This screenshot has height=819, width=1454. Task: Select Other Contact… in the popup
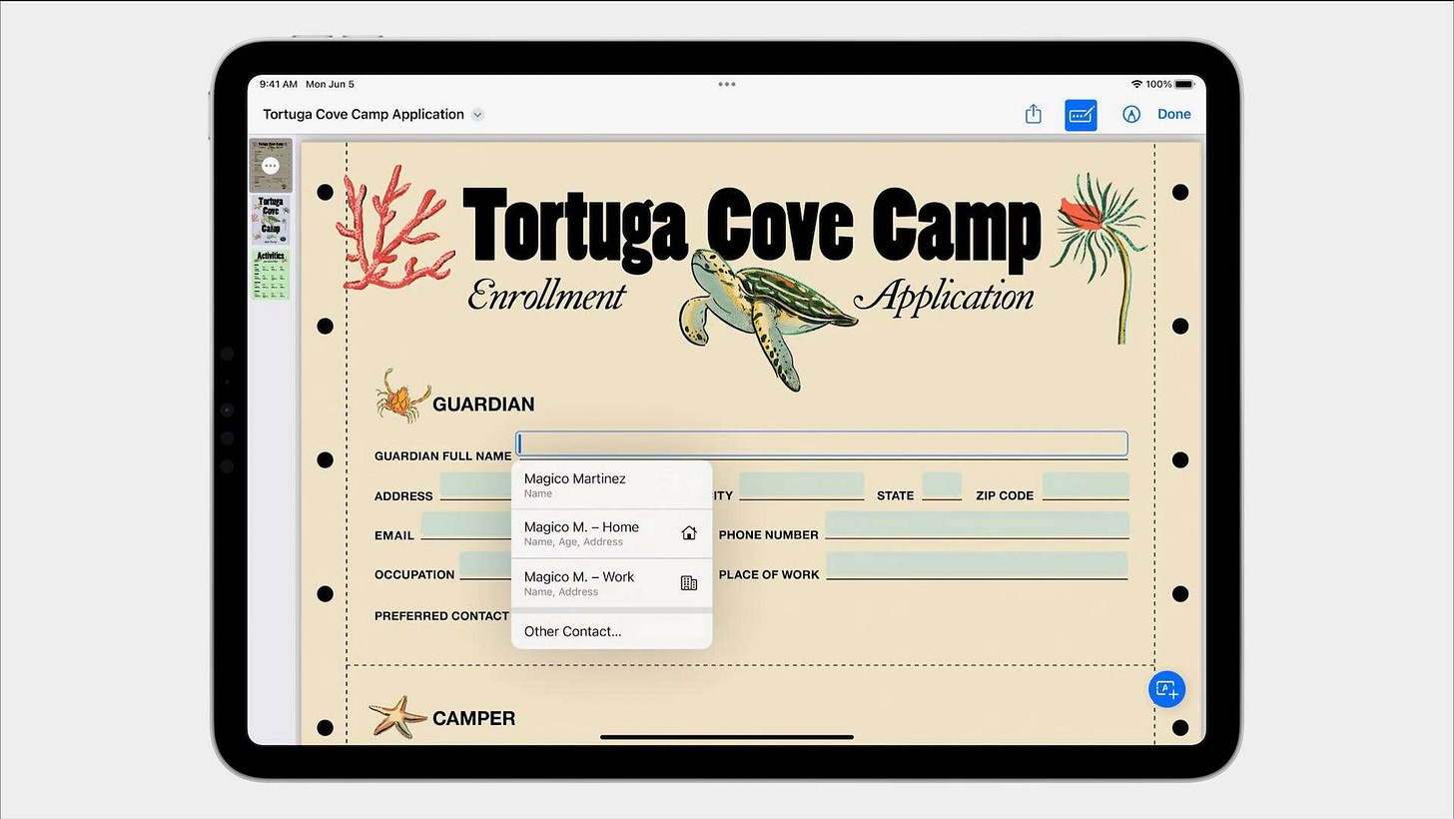tap(611, 631)
